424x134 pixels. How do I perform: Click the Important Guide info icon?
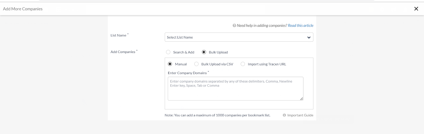click(x=284, y=115)
